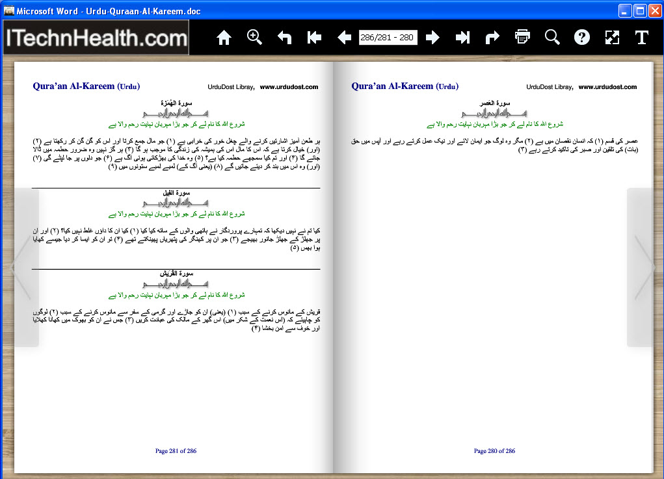Click the undo back curved arrow
This screenshot has width=664, height=479.
point(284,38)
